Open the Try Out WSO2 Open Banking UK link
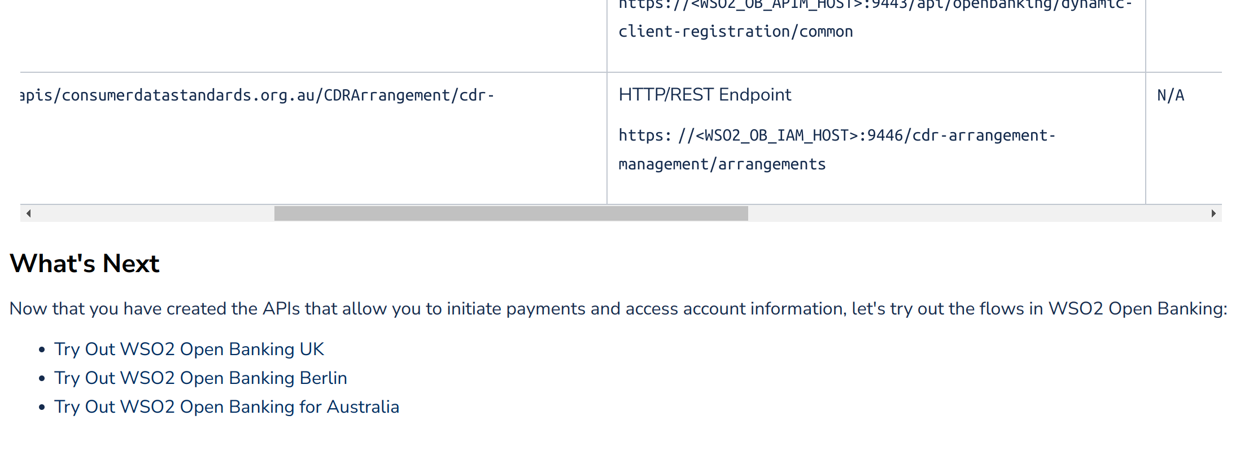 [189, 349]
